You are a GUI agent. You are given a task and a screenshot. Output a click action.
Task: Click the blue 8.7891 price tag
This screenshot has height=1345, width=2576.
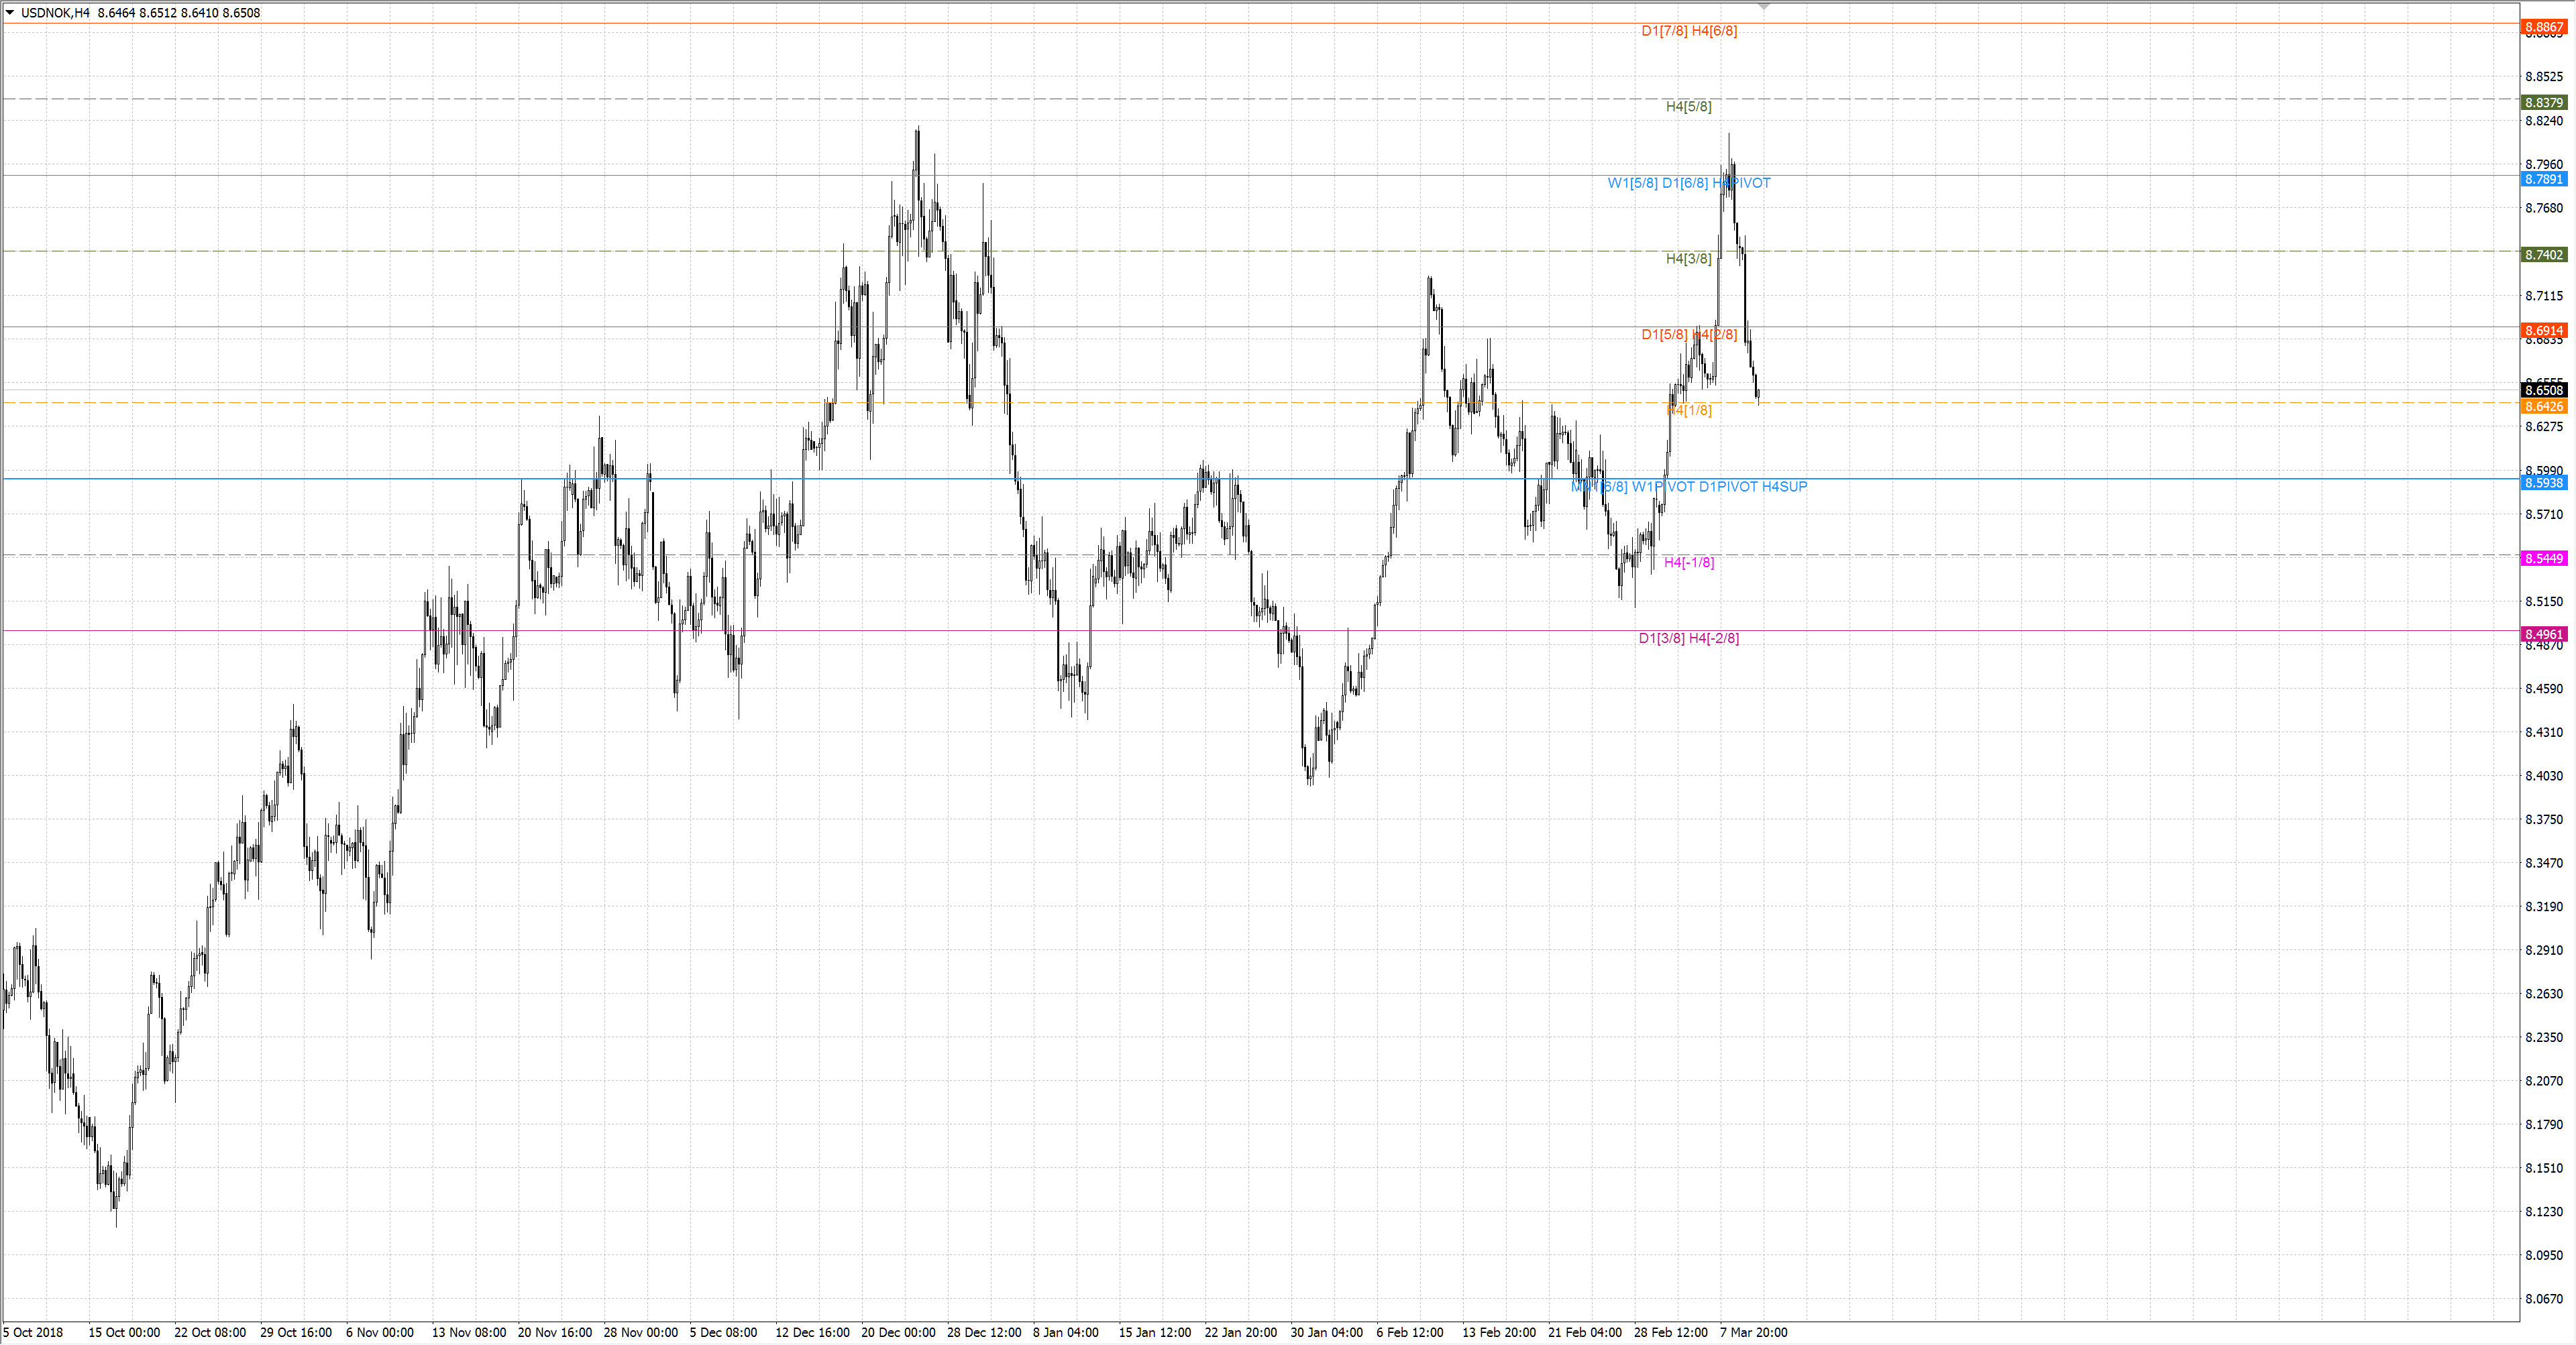pyautogui.click(x=2543, y=179)
